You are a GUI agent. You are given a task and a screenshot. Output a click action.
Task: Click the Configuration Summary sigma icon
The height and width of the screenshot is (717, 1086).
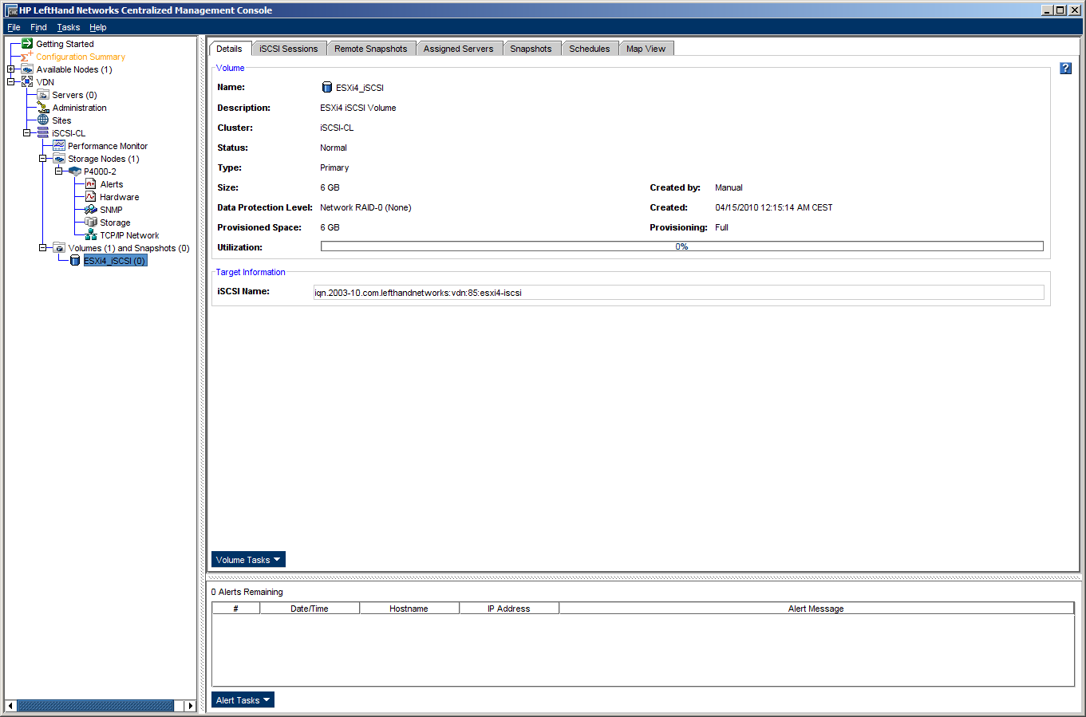(27, 57)
